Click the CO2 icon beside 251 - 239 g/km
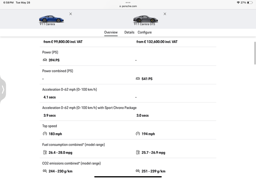Image resolution: width=256 pixels, height=179 pixels. [138, 171]
